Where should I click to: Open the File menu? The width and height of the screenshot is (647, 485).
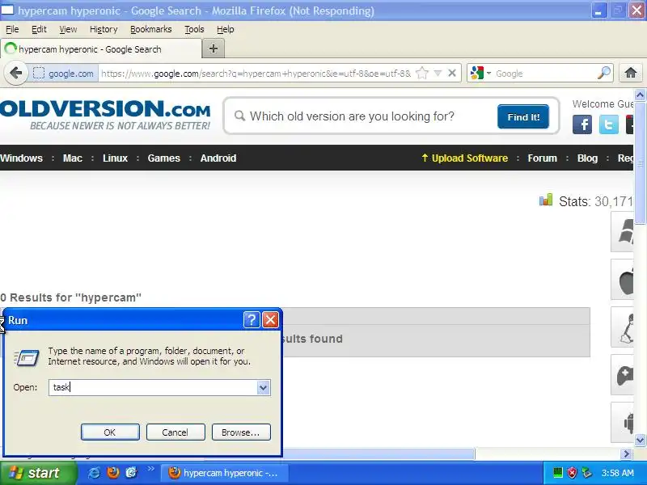tap(12, 29)
